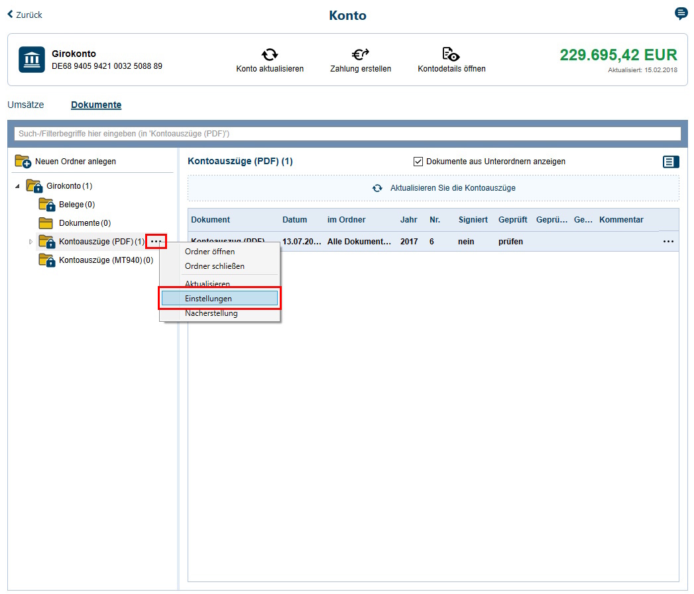Select the Kontoauszüge (MT940) folder
Screen dimensions: 694x594
coord(100,260)
